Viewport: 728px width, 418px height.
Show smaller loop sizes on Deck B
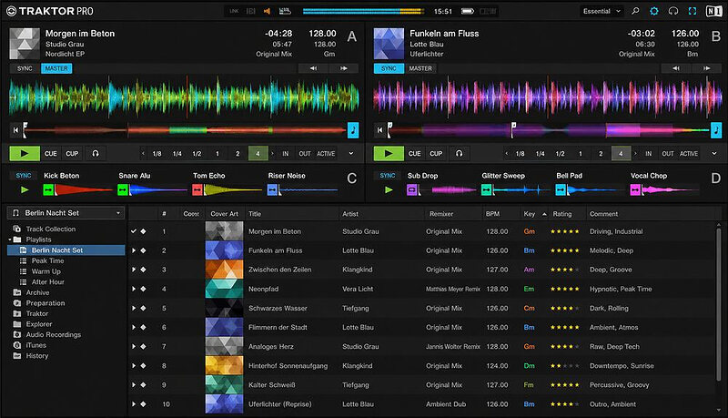coord(506,153)
